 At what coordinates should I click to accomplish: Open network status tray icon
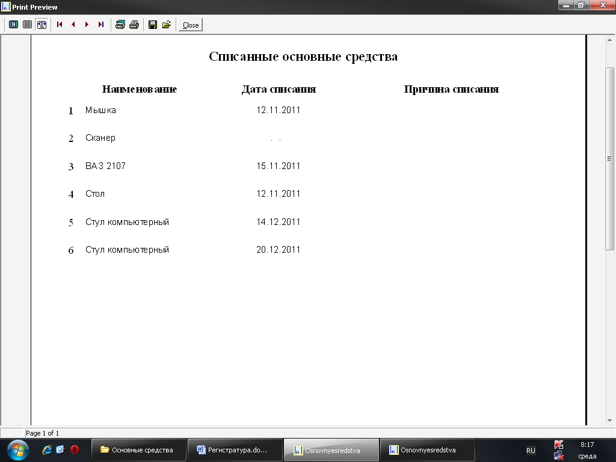[559, 456]
